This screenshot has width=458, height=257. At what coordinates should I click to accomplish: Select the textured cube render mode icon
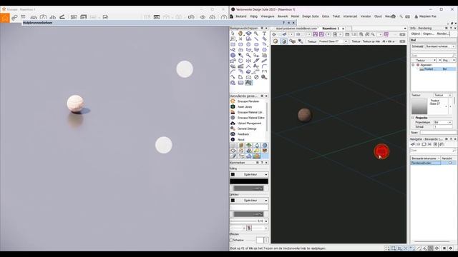[x=276, y=41]
